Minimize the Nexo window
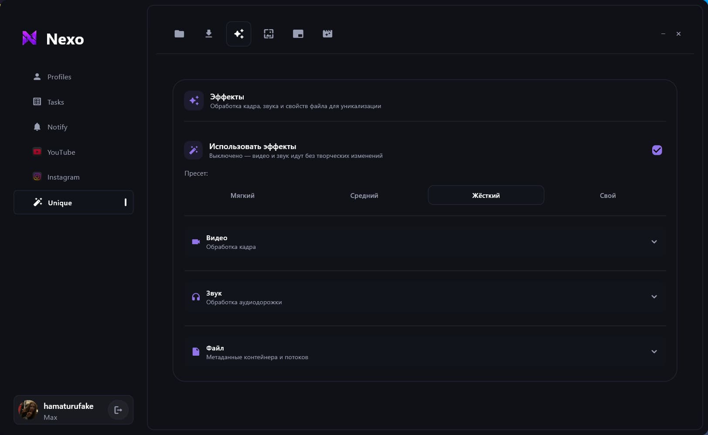The height and width of the screenshot is (435, 708). [x=663, y=34]
